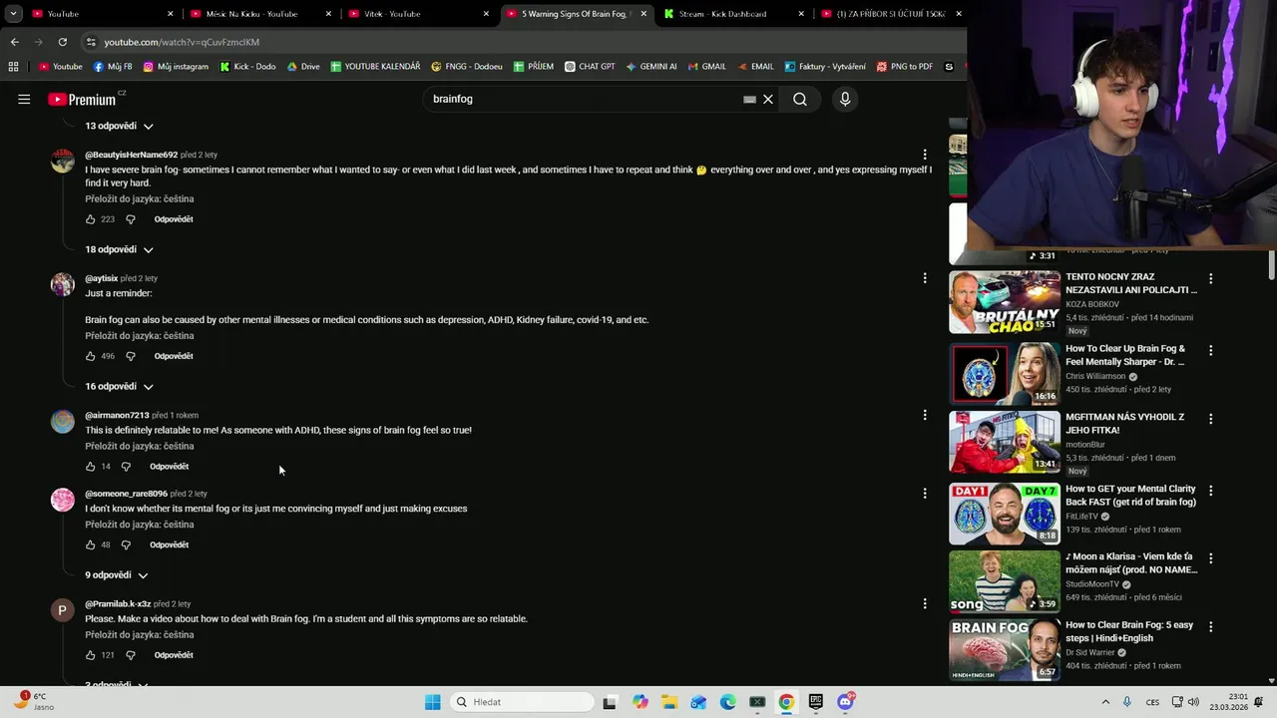The image size is (1277, 718).
Task: Open CHAT GPT bookmark
Action: click(x=590, y=67)
